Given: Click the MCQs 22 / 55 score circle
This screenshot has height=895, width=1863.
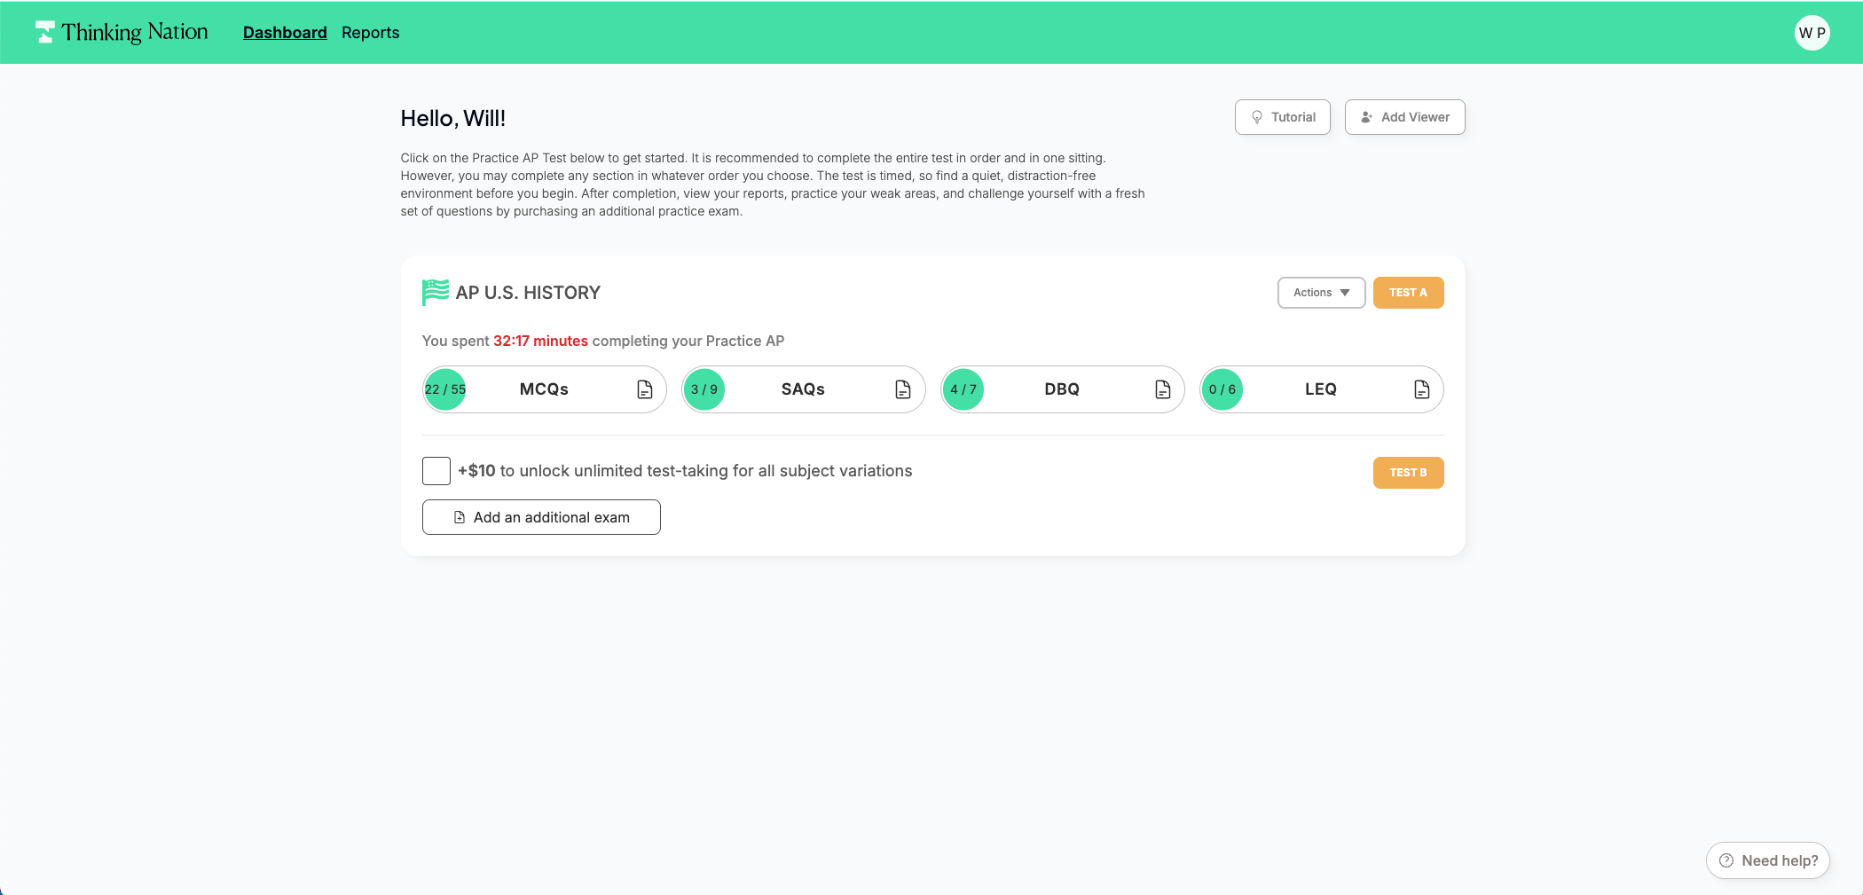Looking at the screenshot, I should (x=445, y=389).
